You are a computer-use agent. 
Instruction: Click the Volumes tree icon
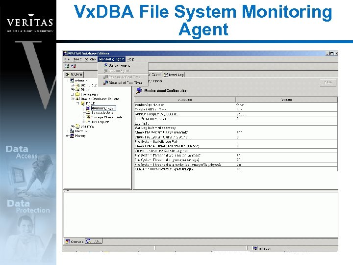(77, 127)
